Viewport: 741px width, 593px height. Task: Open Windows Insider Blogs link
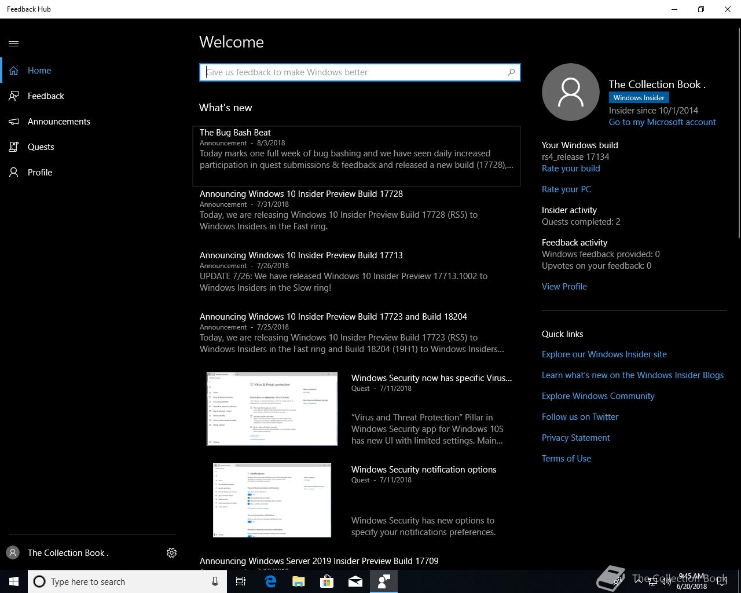coord(633,375)
